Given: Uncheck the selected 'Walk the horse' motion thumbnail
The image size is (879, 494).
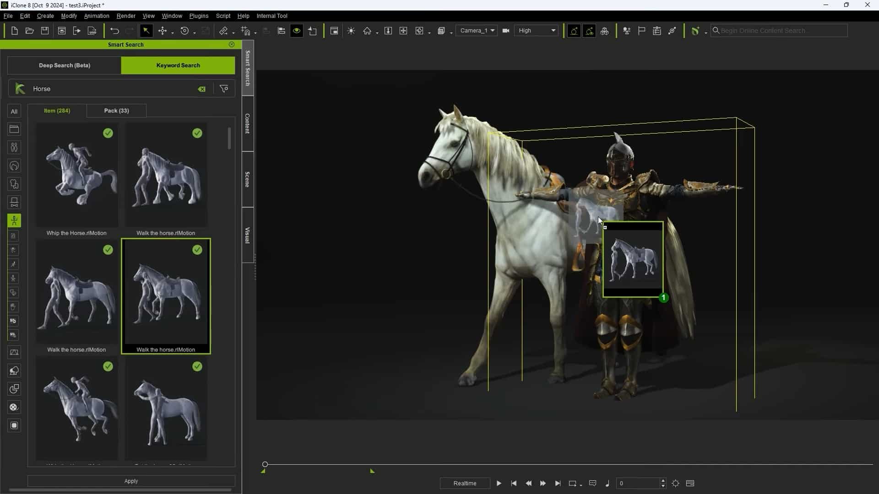Looking at the screenshot, I should tap(197, 250).
